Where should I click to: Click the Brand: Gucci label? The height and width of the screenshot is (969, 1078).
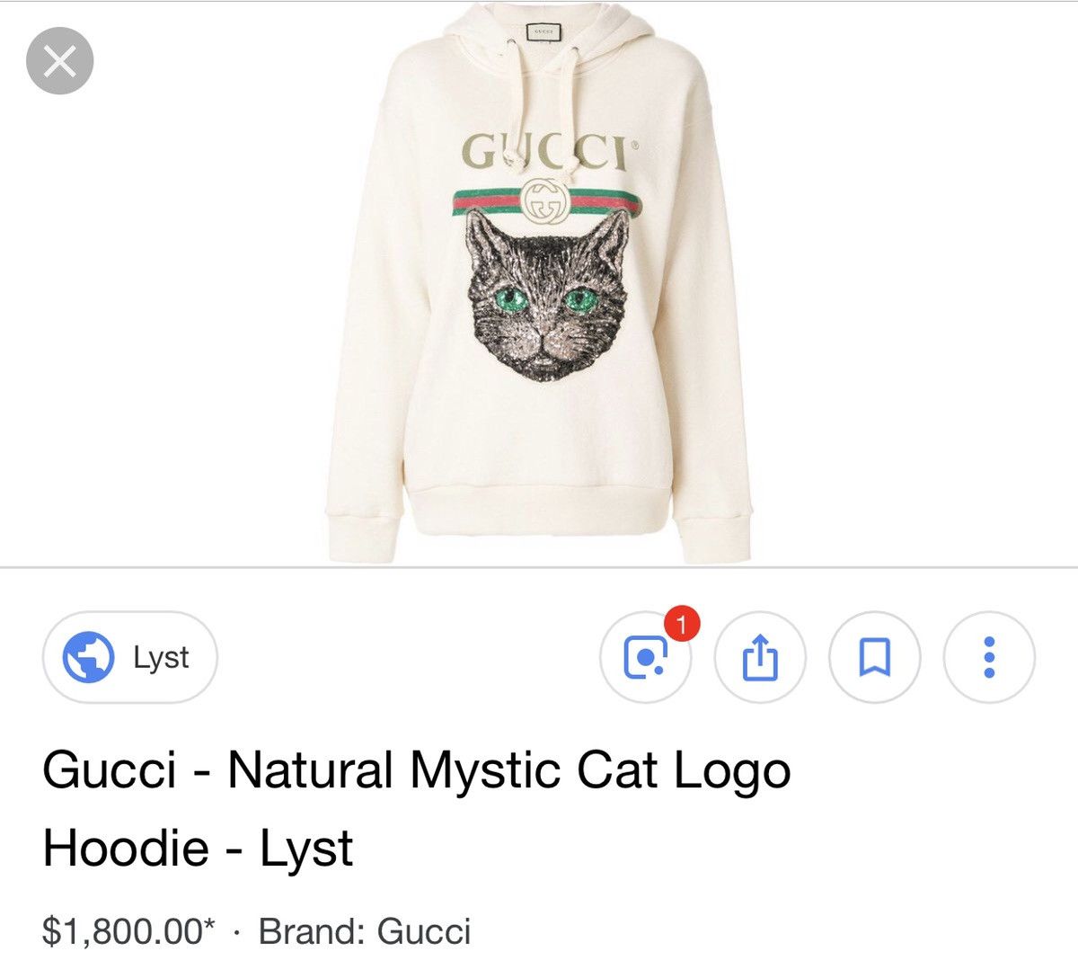(365, 931)
